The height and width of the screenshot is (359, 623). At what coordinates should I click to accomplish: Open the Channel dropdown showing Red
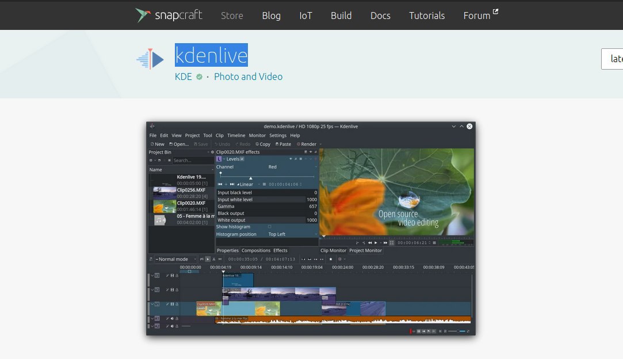pos(293,167)
